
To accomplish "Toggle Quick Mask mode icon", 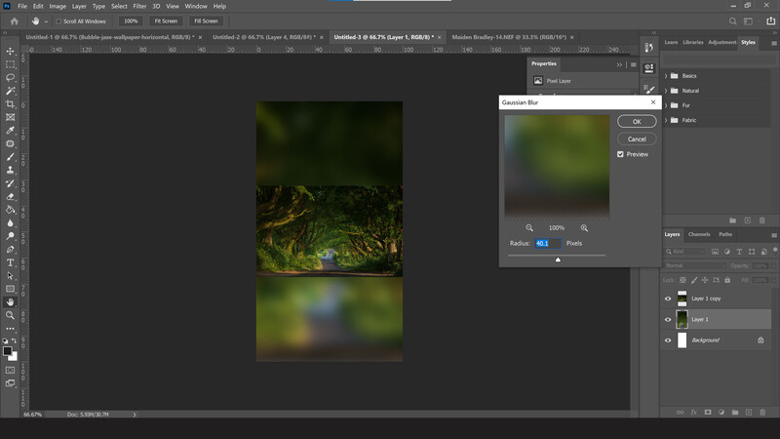I will tap(10, 371).
